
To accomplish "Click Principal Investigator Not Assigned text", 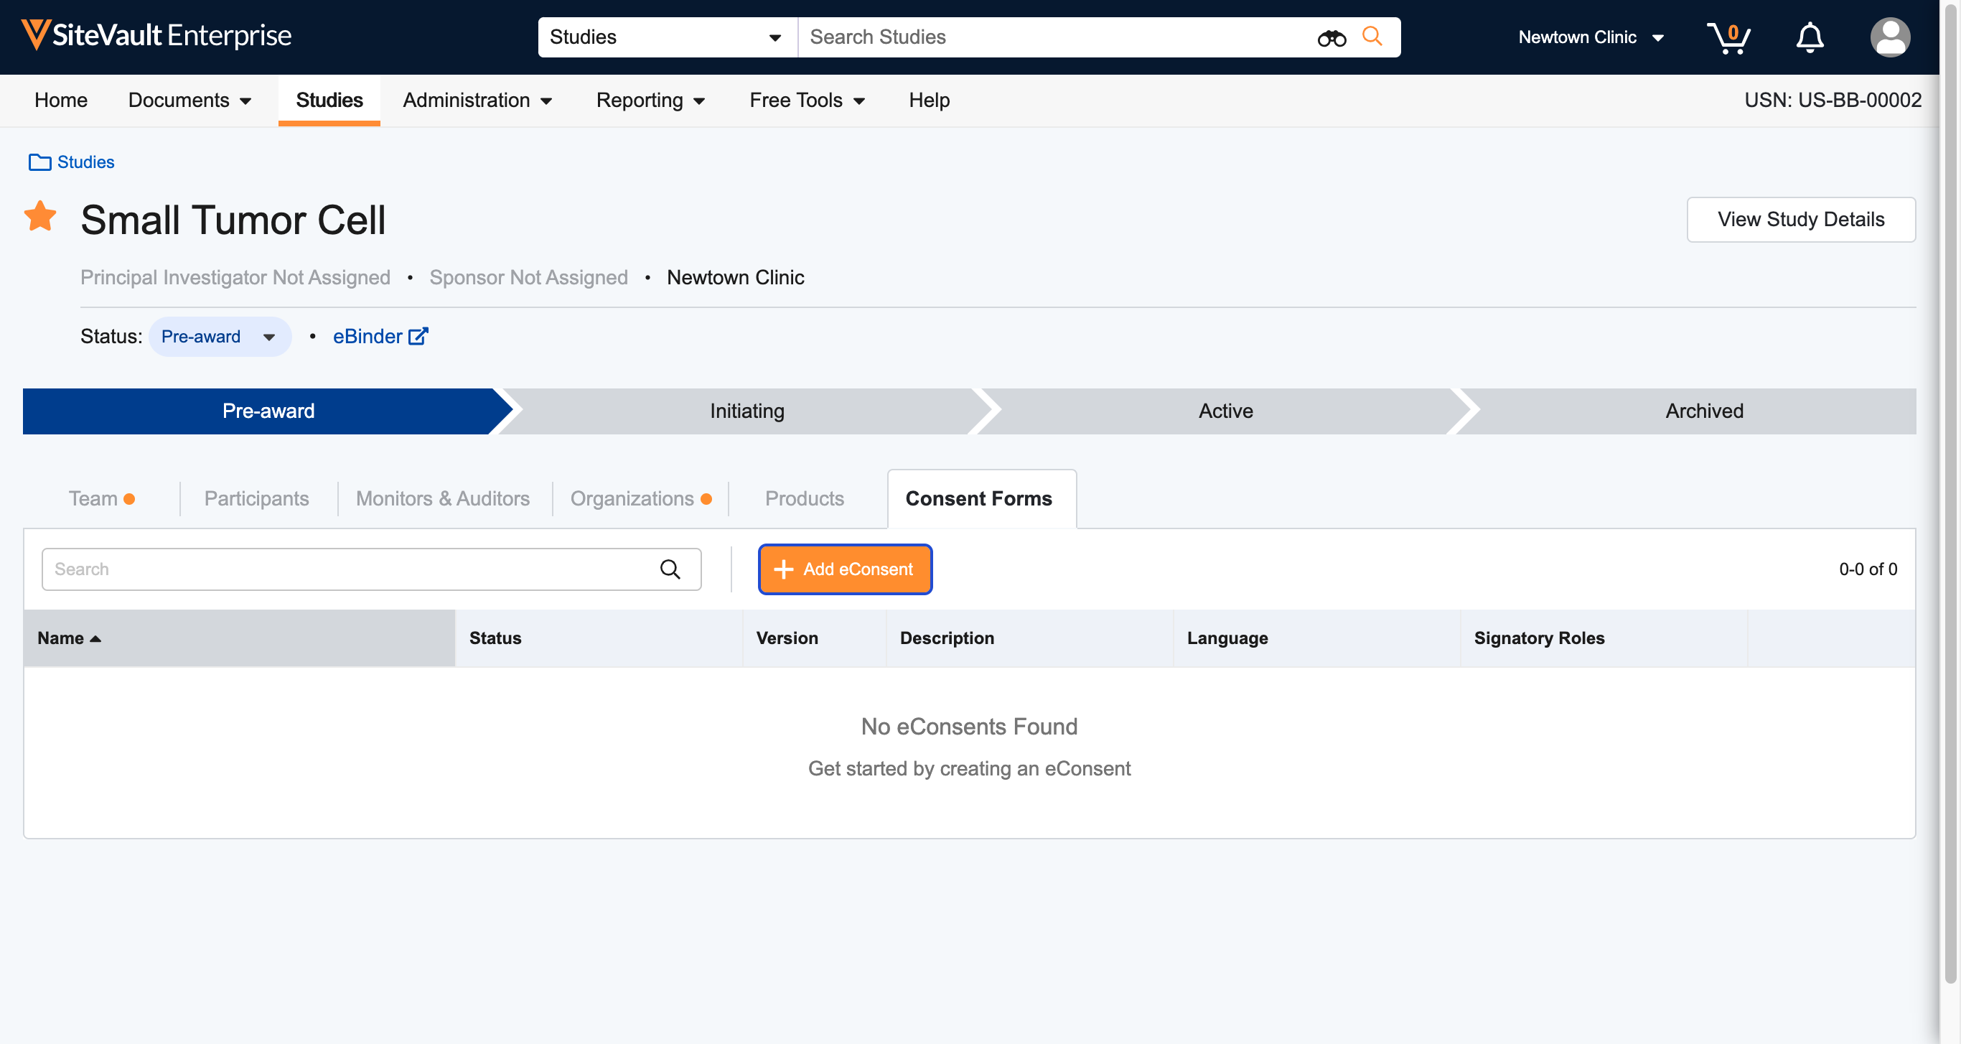I will (x=235, y=277).
